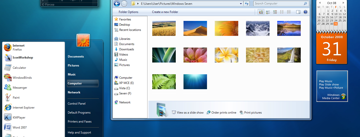Launch IconWorkshop from Start menu
This screenshot has width=360, height=137.
pos(22,58)
